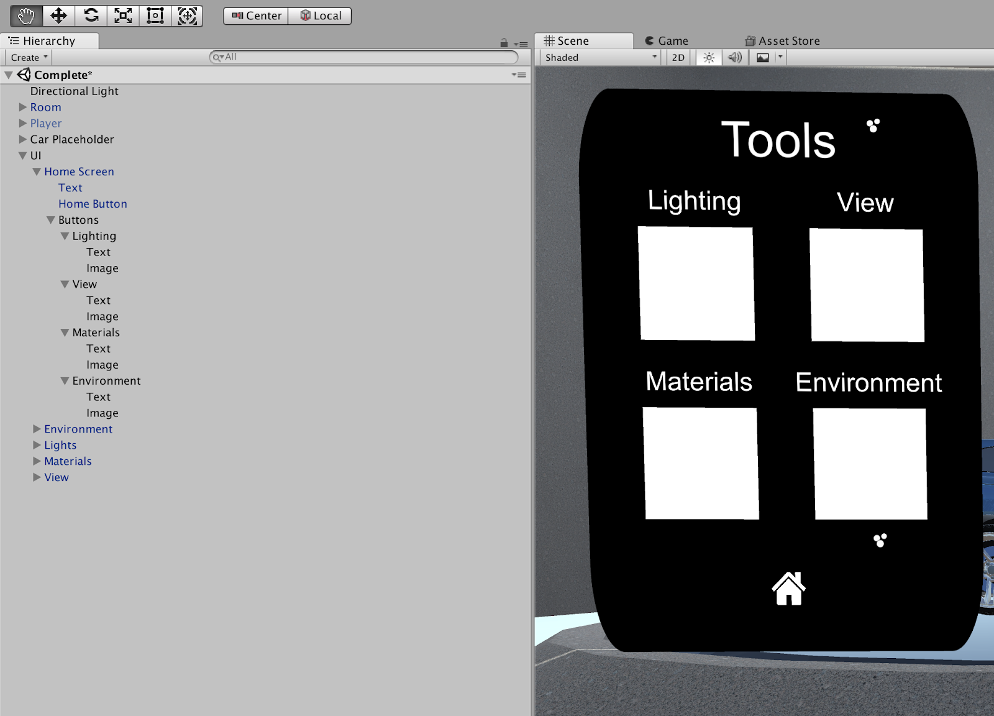Switch to the Game tab
994x716 pixels.
click(x=667, y=41)
